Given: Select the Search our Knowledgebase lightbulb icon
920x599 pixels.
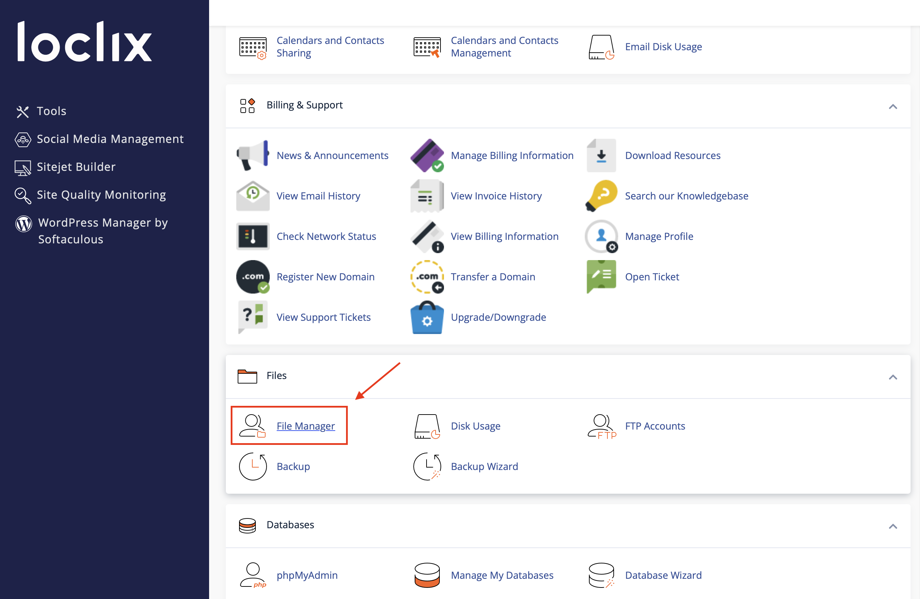Looking at the screenshot, I should 601,196.
